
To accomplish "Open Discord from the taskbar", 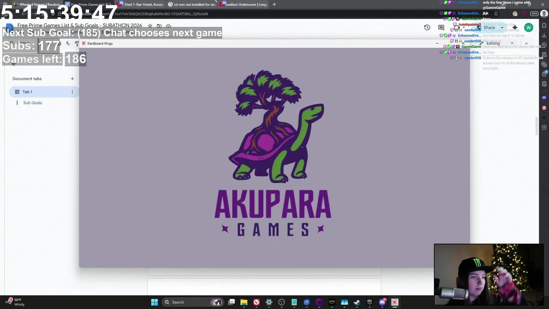I will [382, 302].
